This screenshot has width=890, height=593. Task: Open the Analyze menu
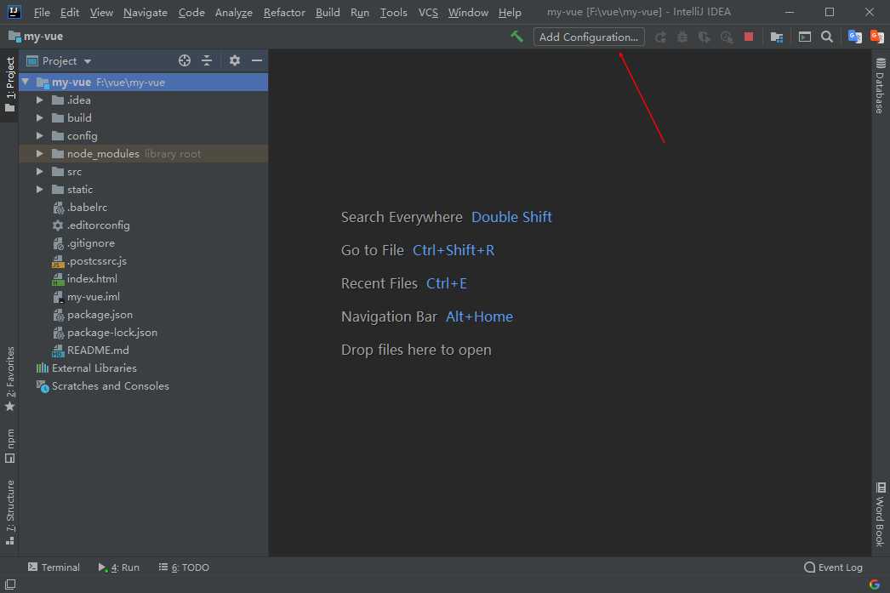point(234,12)
